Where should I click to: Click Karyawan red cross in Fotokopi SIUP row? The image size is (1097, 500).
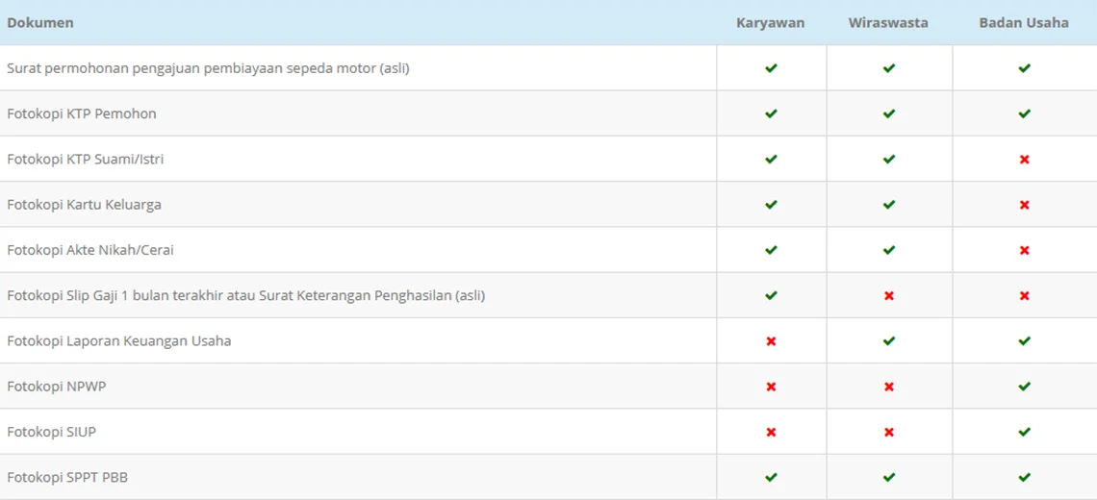[x=771, y=432]
